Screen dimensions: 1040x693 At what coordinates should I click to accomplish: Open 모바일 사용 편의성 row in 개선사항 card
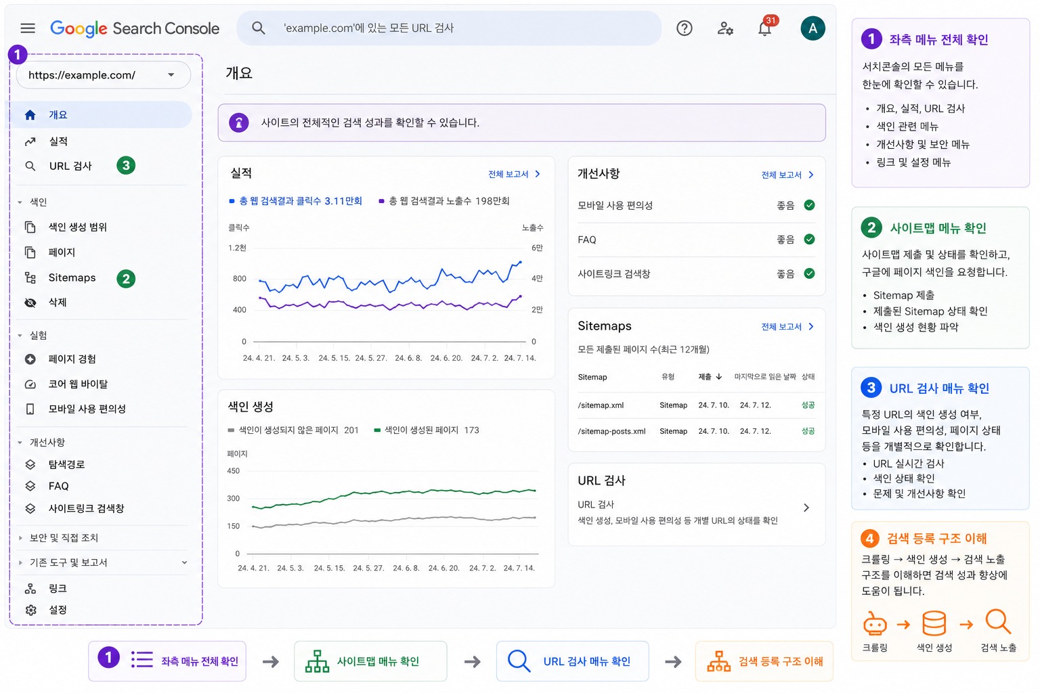(696, 205)
